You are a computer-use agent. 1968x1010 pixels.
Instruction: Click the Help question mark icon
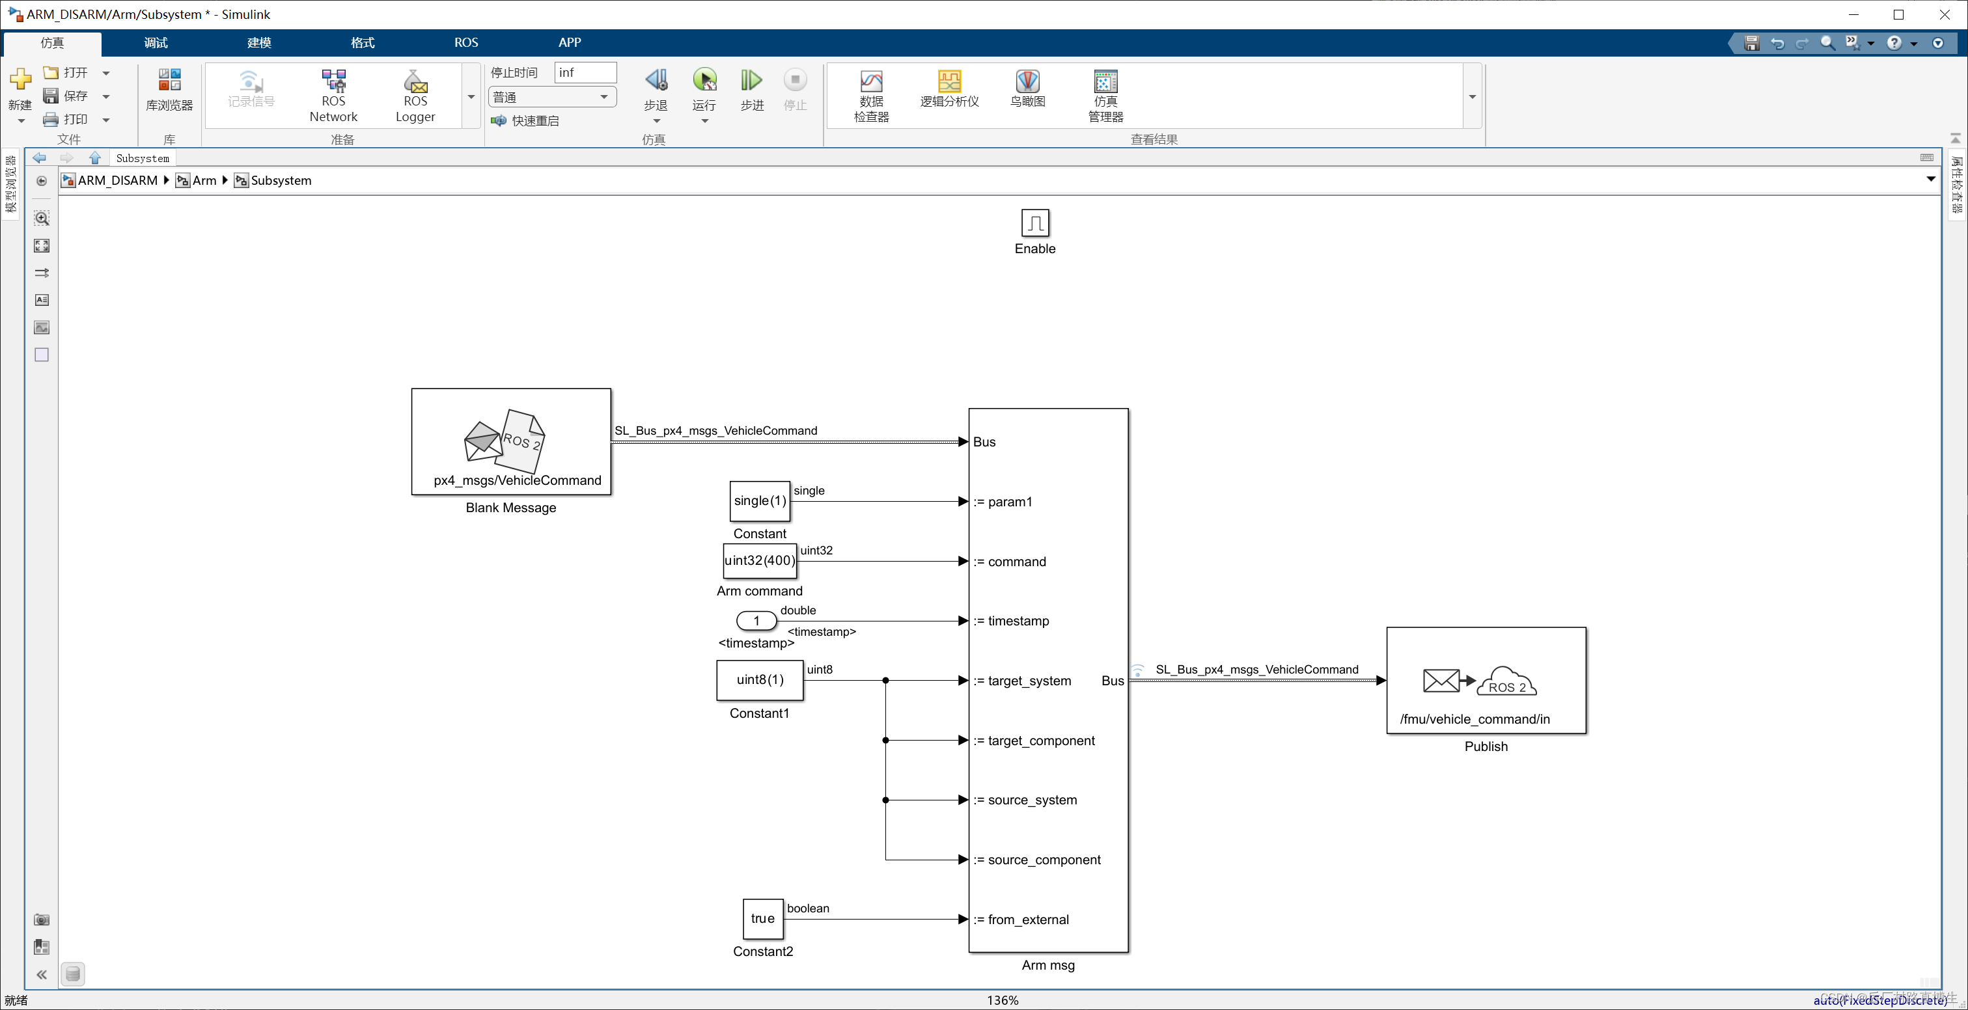point(1894,43)
